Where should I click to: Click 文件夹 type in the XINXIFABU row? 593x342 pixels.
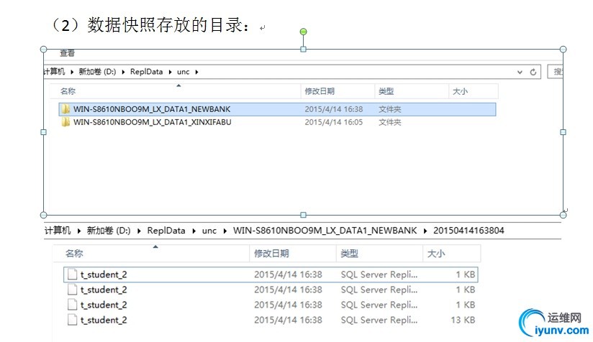tap(390, 122)
